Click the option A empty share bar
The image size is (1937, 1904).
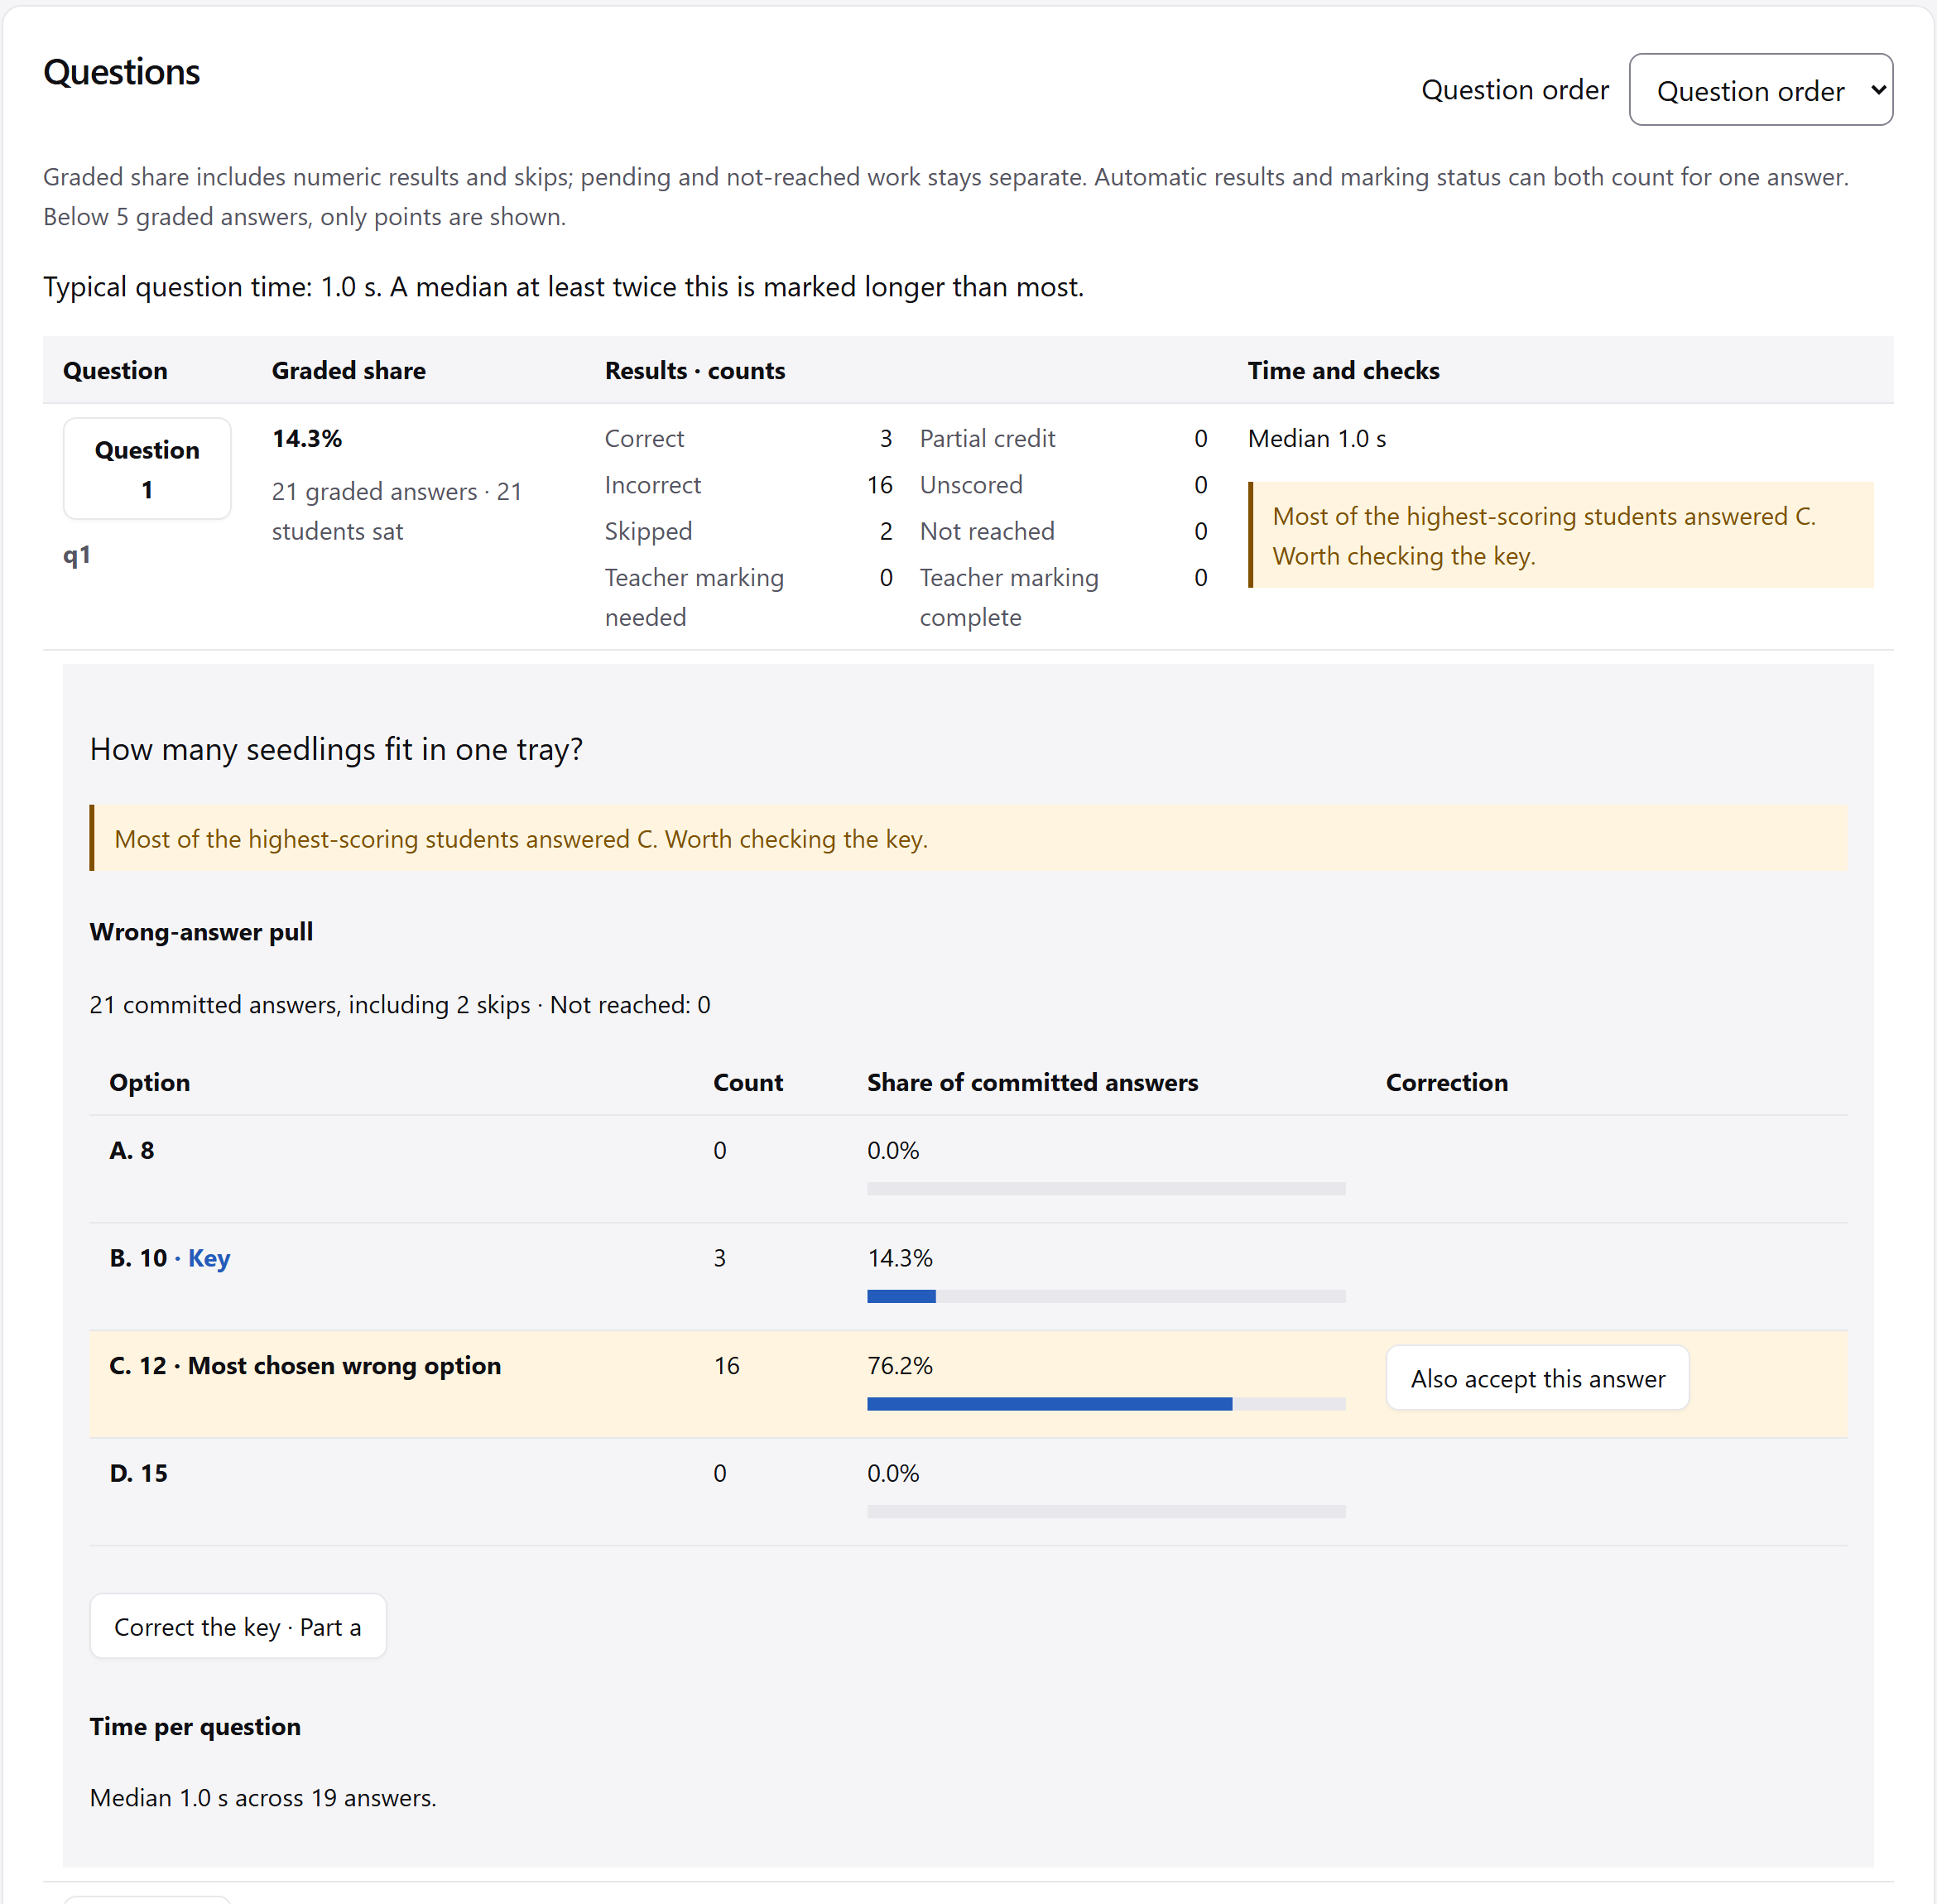click(x=1106, y=1189)
